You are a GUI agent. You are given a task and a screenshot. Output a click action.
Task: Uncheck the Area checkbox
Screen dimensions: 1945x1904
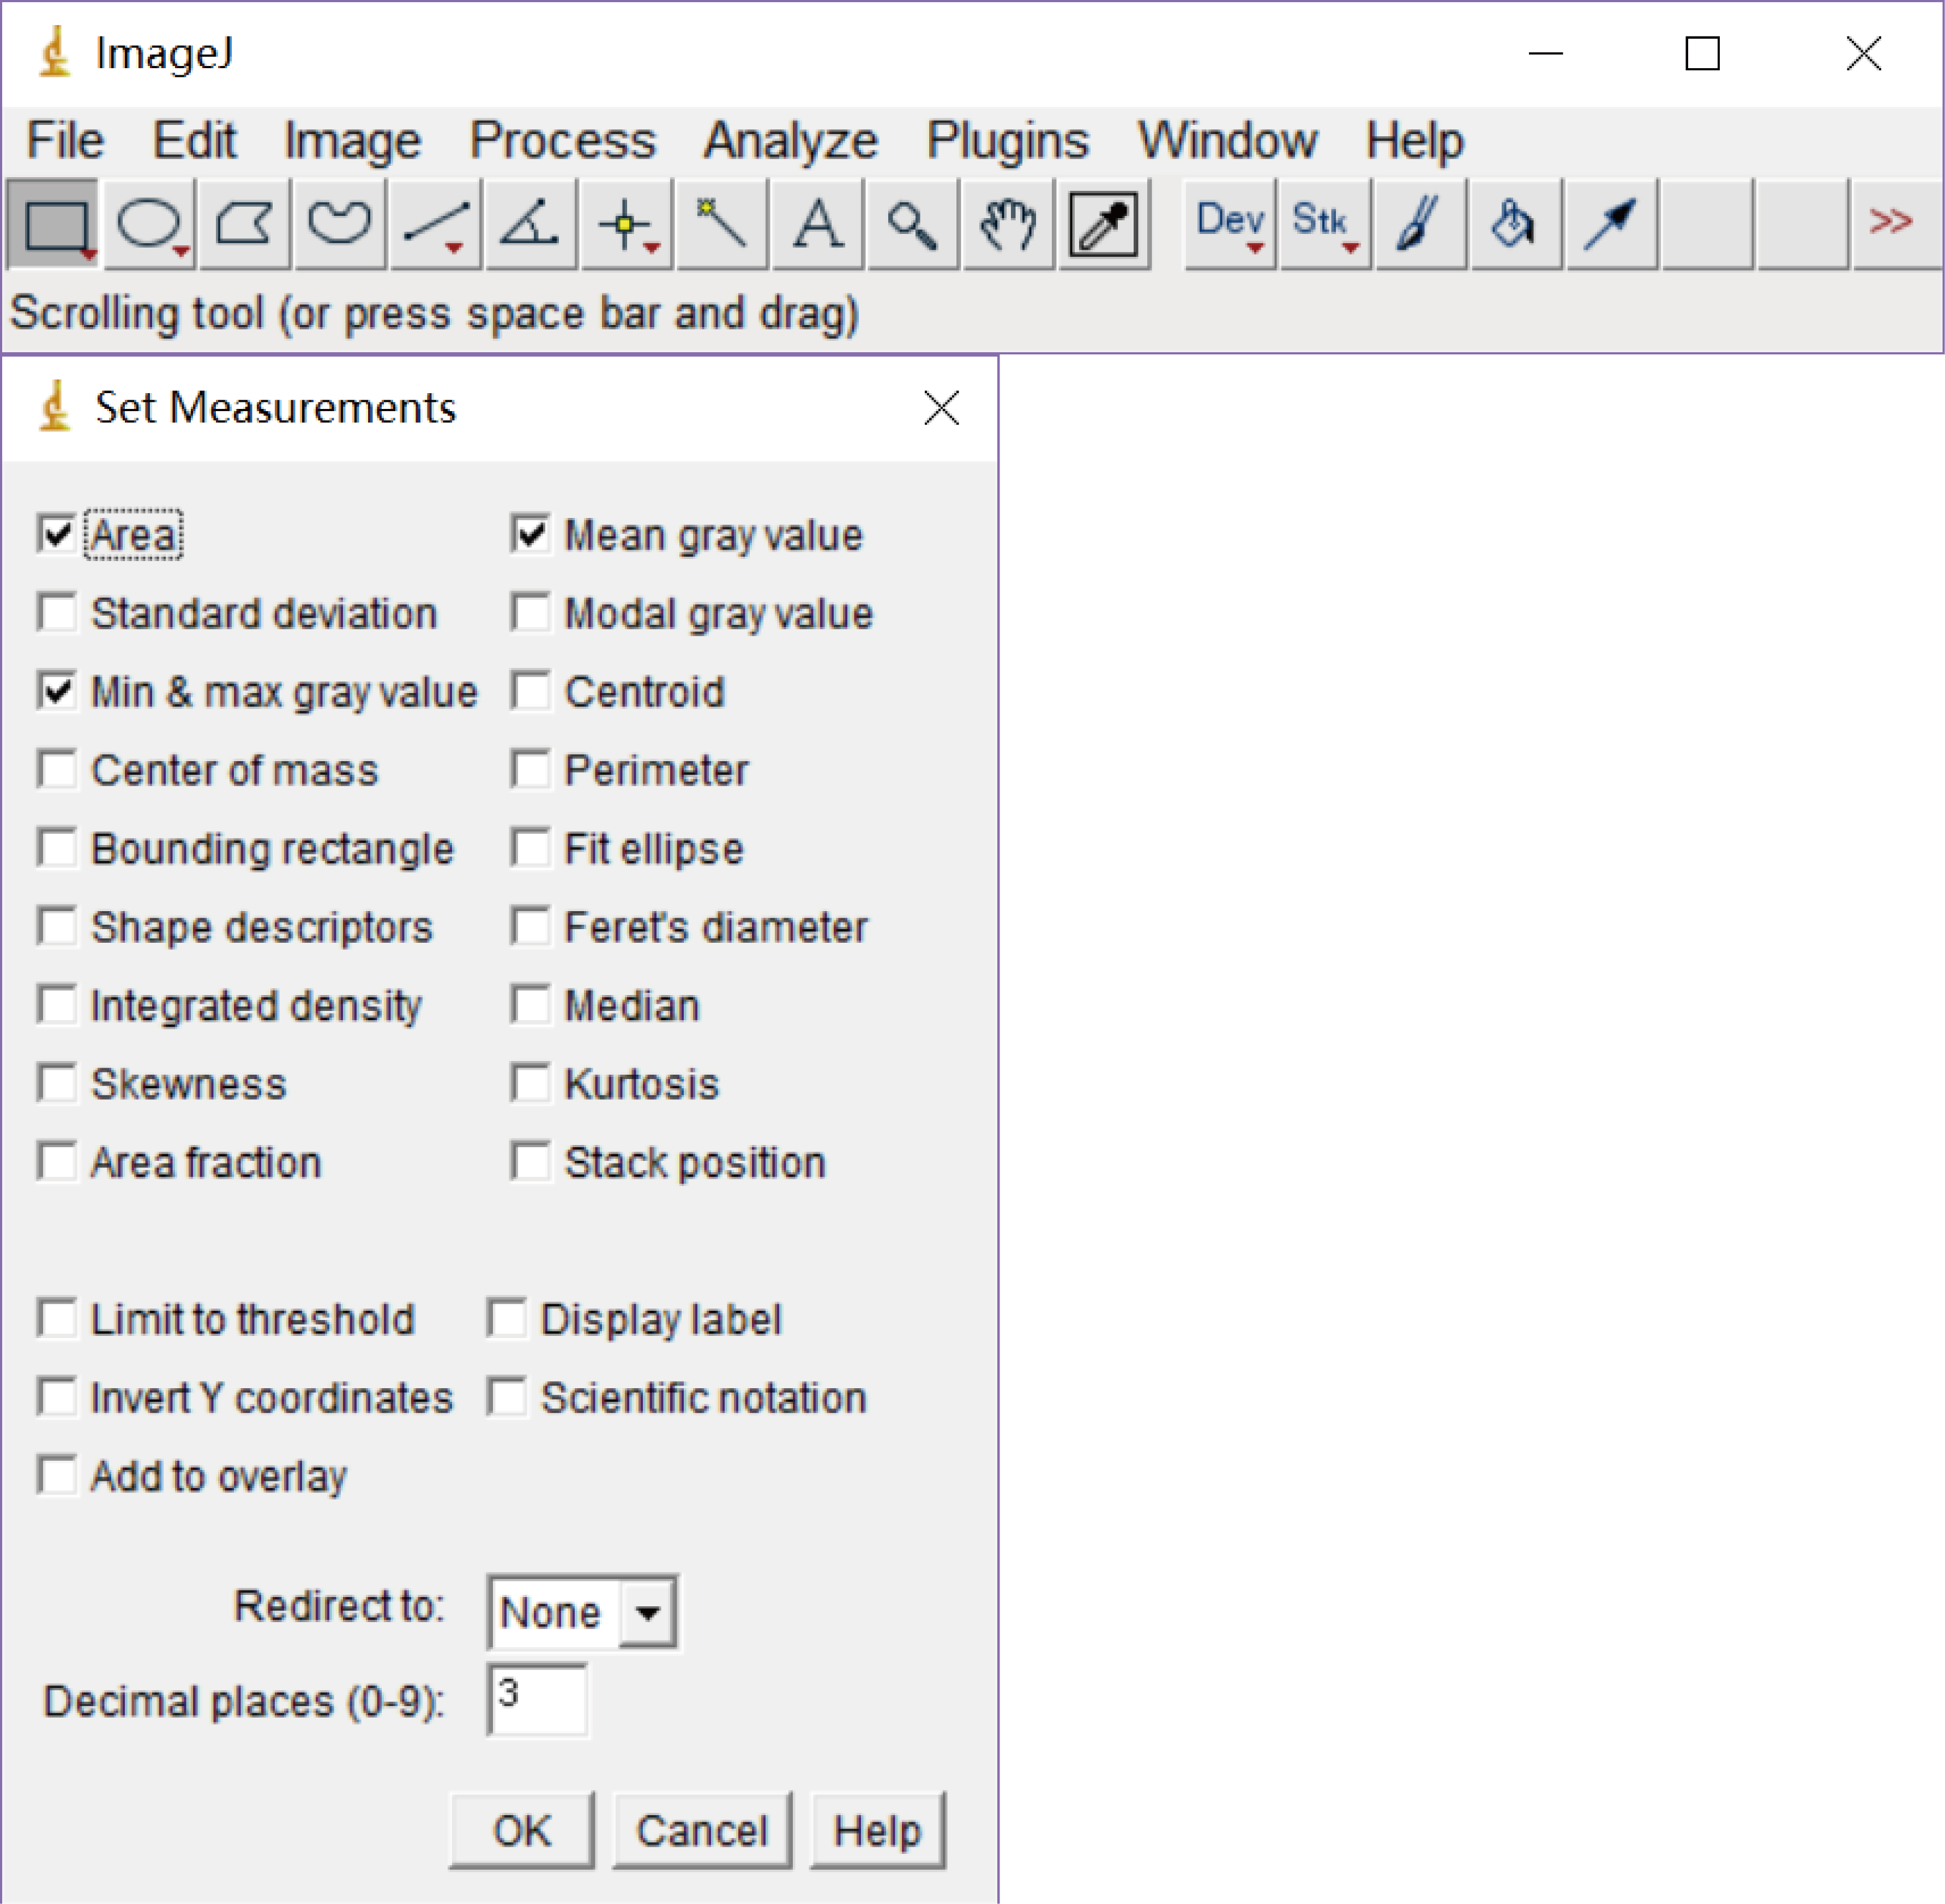pos(57,534)
